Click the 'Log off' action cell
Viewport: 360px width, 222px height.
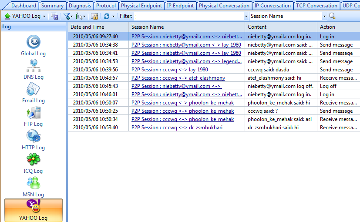339,86
